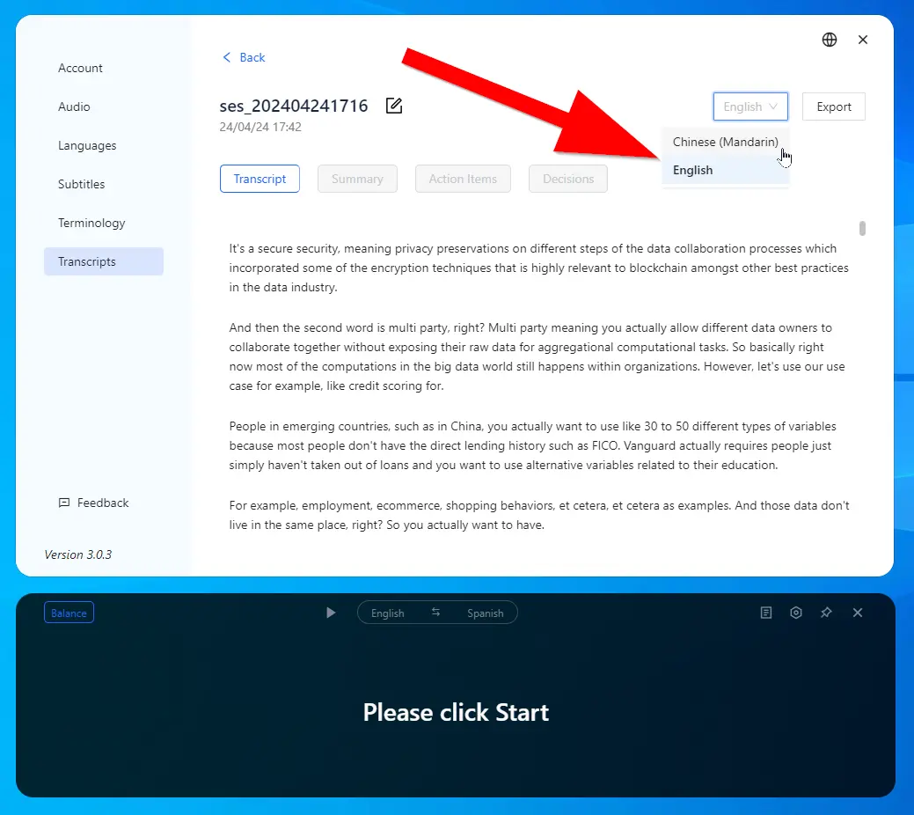Click the edit session name pencil icon
This screenshot has width=914, height=815.
tap(394, 106)
